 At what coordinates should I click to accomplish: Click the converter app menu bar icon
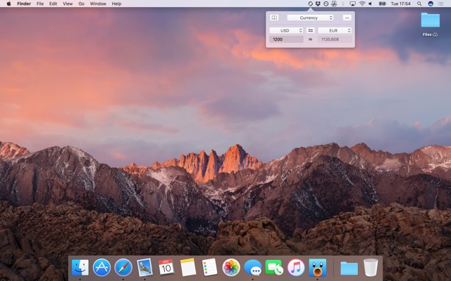point(310,4)
